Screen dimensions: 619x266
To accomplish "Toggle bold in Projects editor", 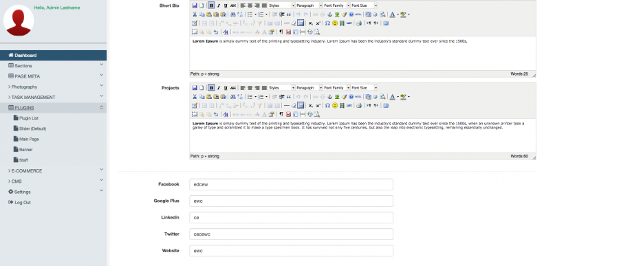I will point(211,87).
